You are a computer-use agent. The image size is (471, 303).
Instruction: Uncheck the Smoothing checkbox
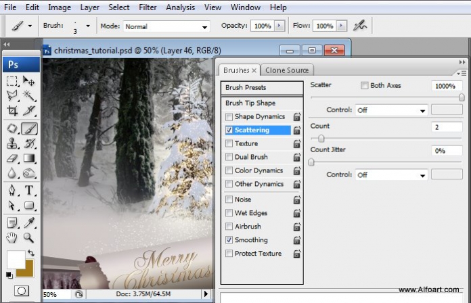coord(229,240)
